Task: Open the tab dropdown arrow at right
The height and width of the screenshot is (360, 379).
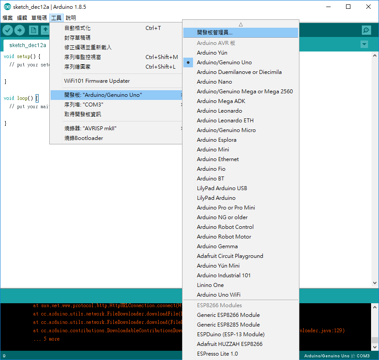Action: pos(364,44)
